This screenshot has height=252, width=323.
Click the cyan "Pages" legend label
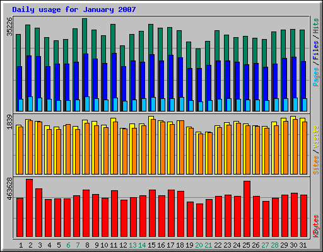pos(316,77)
